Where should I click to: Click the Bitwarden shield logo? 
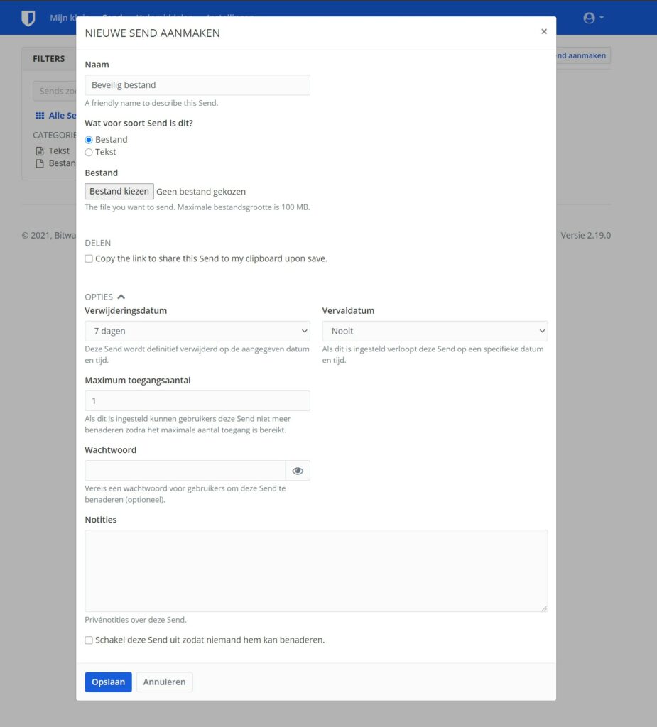point(28,18)
